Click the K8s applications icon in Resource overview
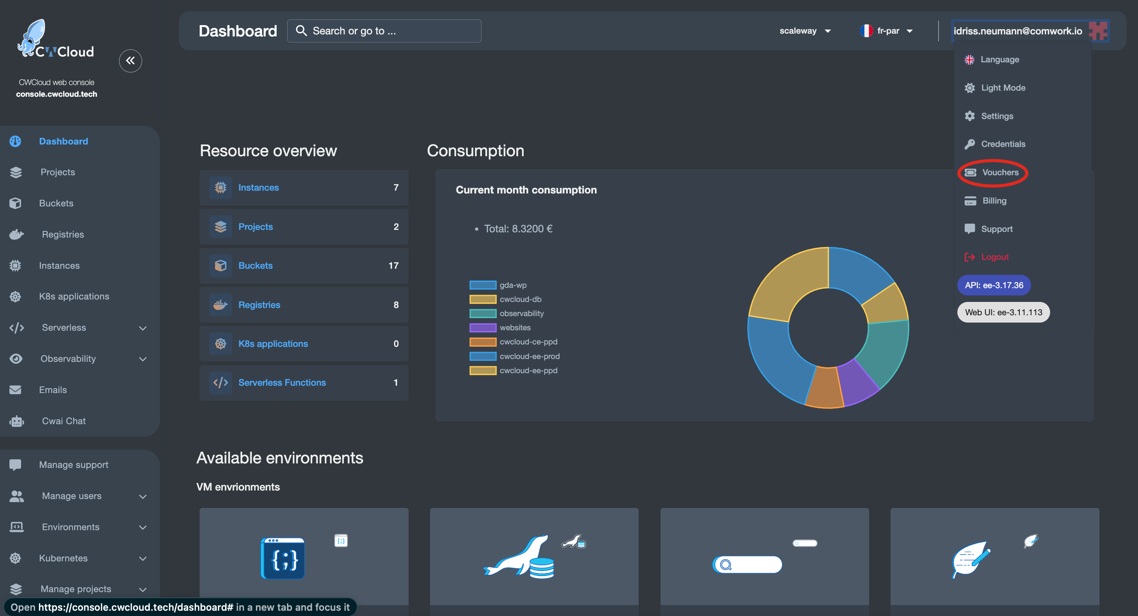The height and width of the screenshot is (616, 1138). pos(220,344)
